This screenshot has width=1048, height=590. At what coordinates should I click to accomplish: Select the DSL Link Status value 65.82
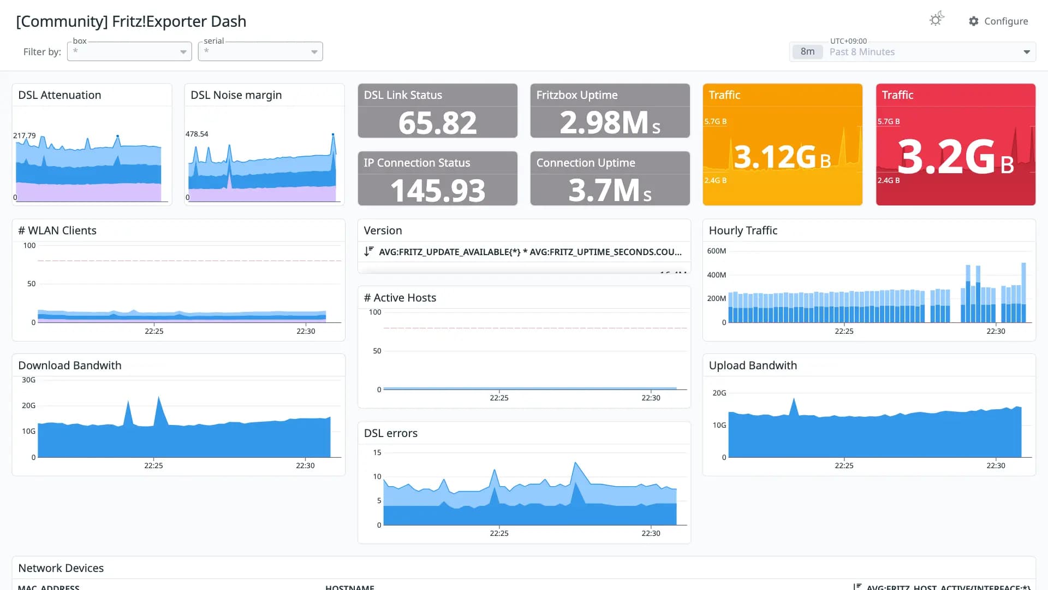[x=438, y=122]
